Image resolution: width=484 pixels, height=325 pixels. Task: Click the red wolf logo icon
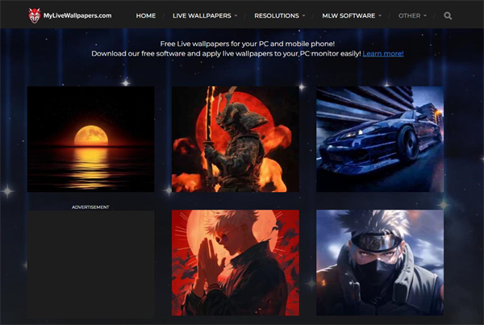(35, 15)
